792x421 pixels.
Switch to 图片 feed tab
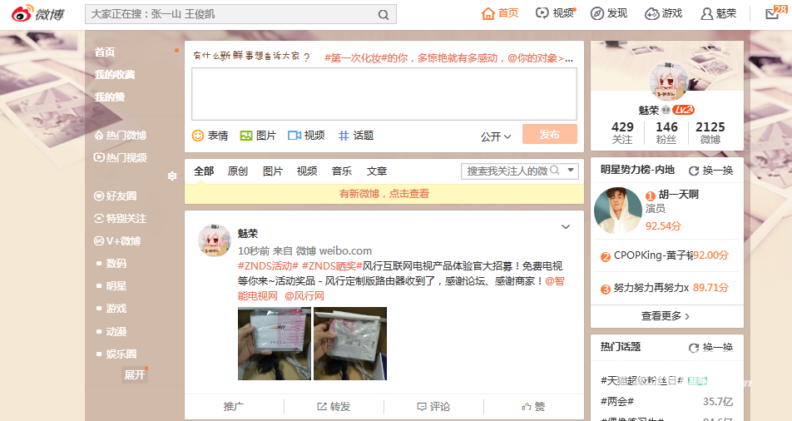point(273,171)
